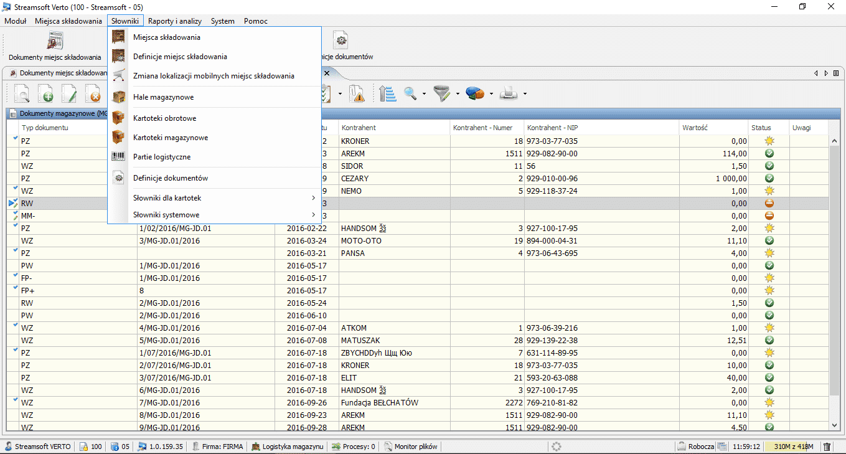846x454 pixels.
Task: Open dropdown arrow next to checklist icon
Action: coord(340,95)
